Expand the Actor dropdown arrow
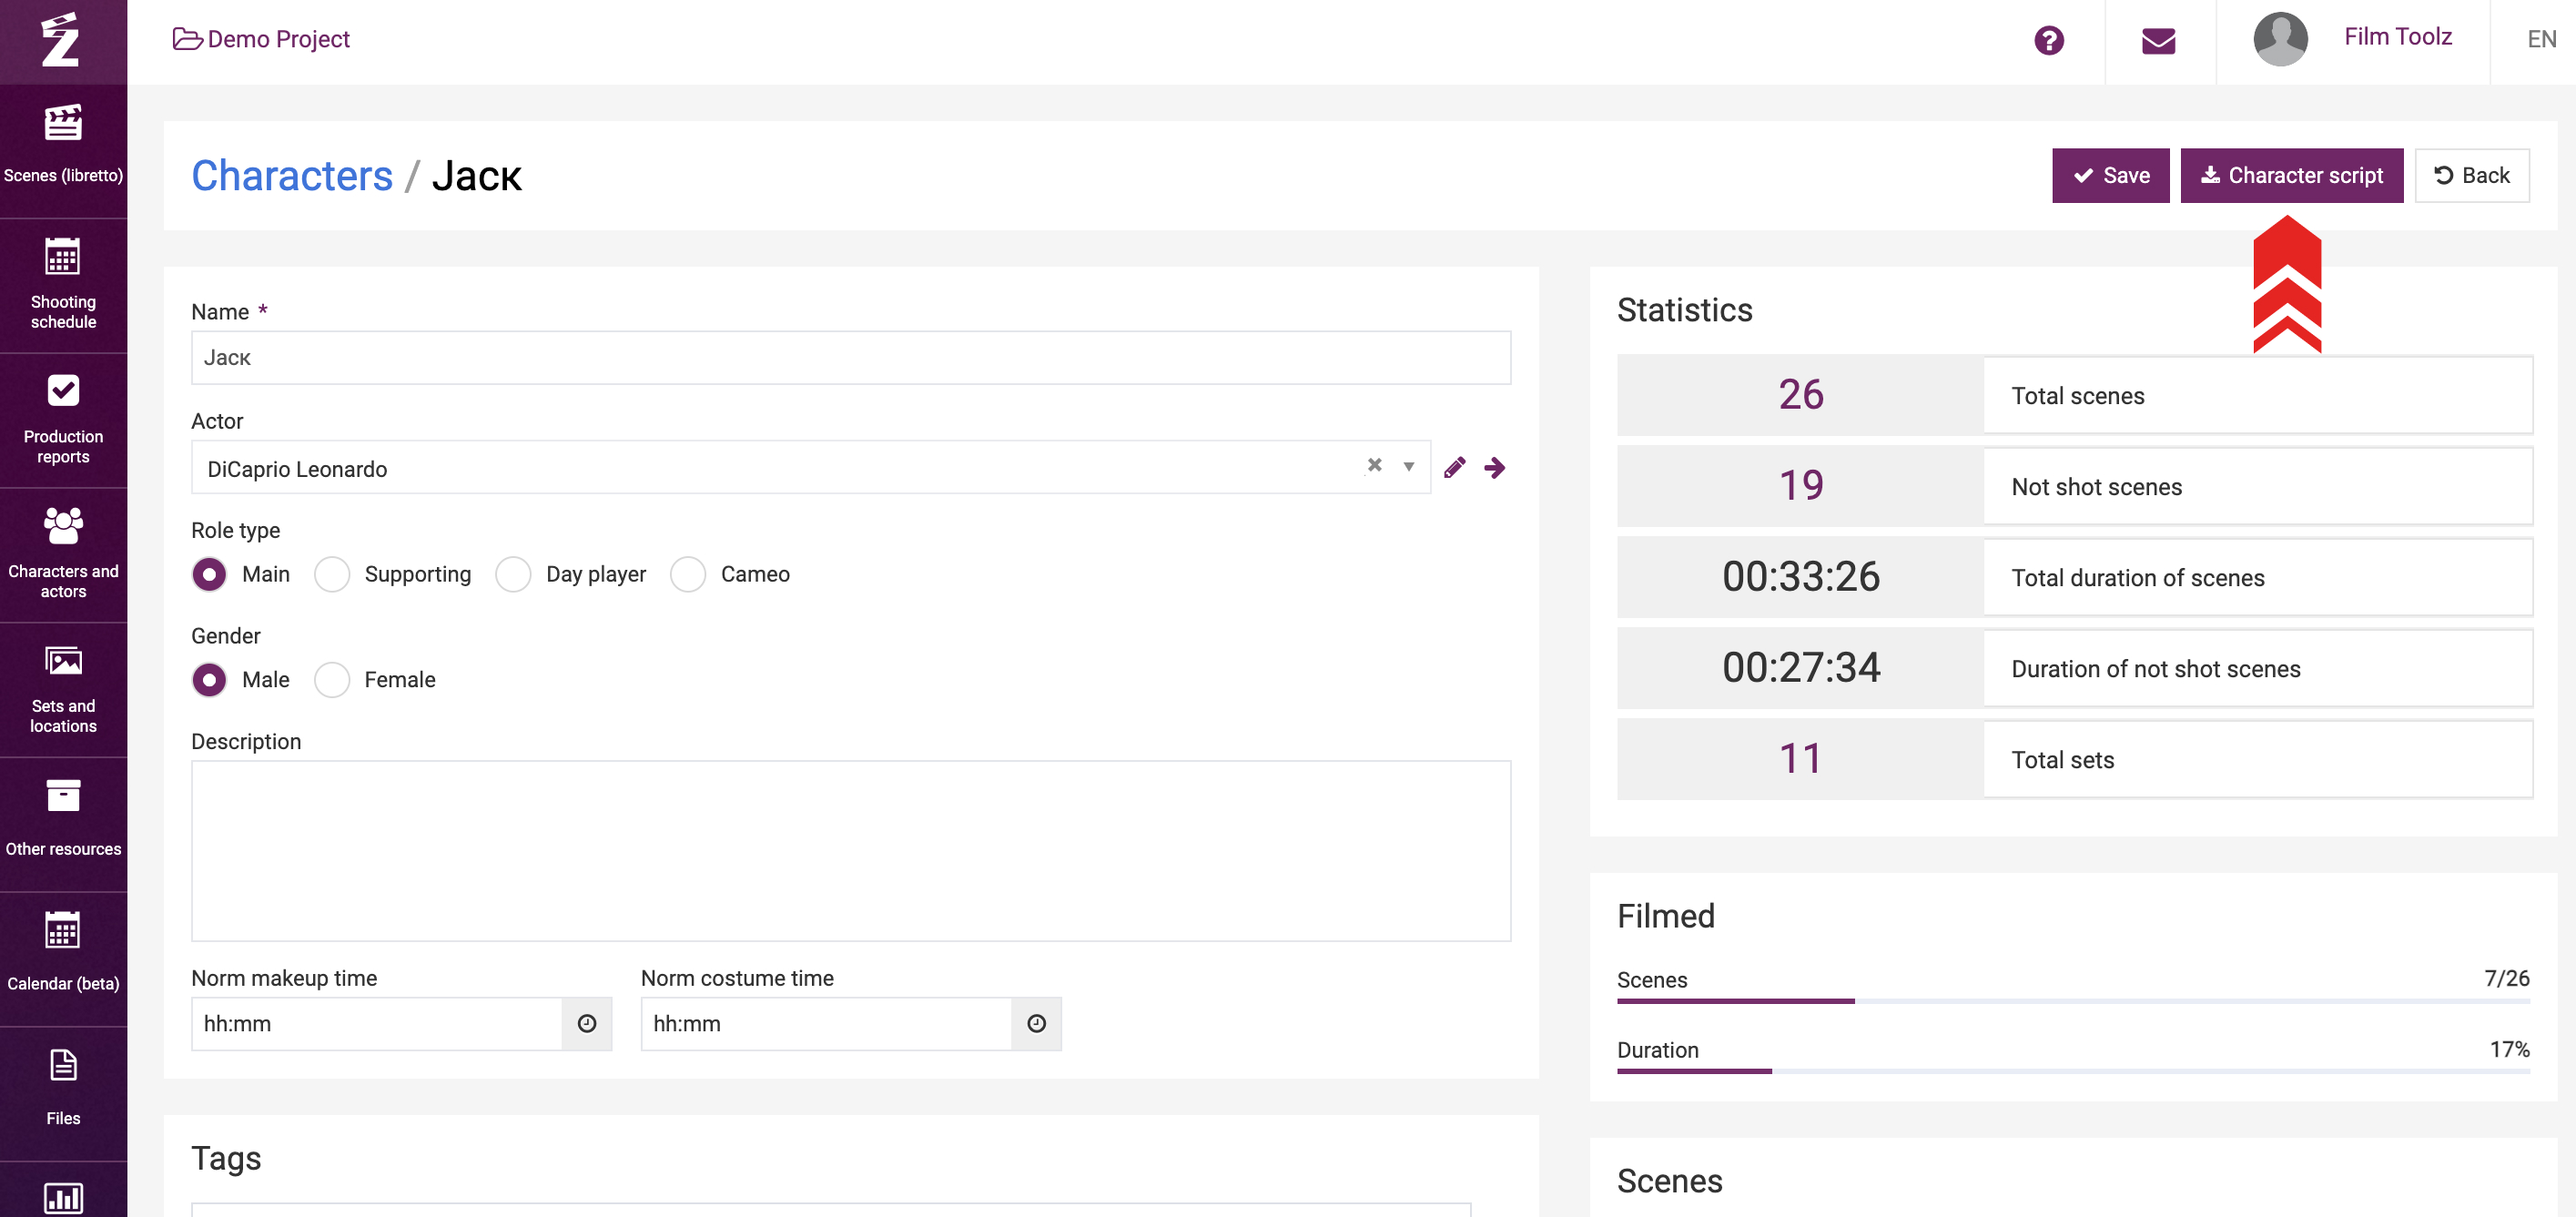Viewport: 2576px width, 1217px height. pos(1408,467)
